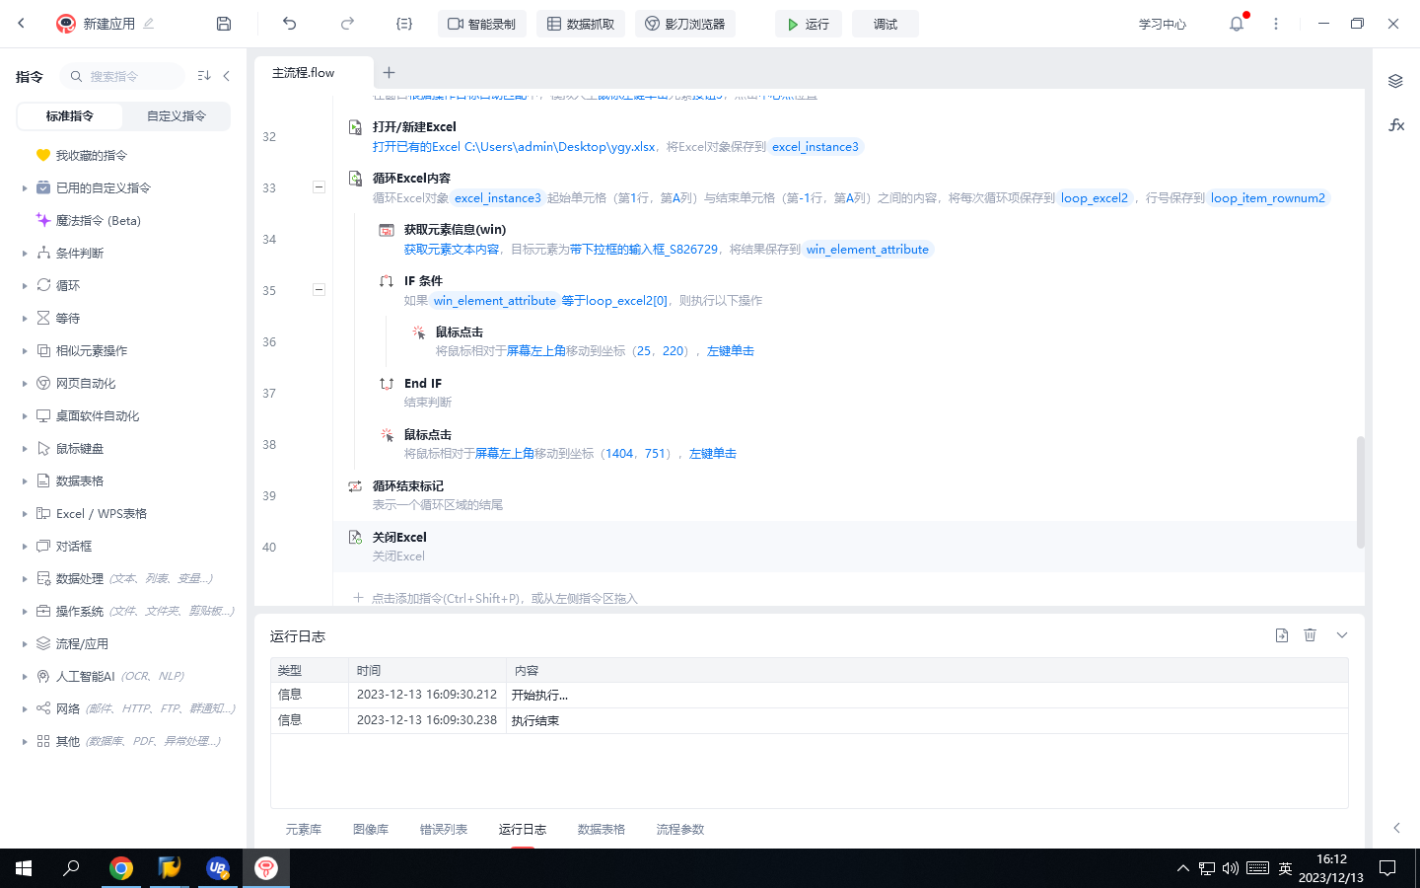Click the pencil icon beside 新建应用
This screenshot has height=888, width=1420.
pos(149,24)
